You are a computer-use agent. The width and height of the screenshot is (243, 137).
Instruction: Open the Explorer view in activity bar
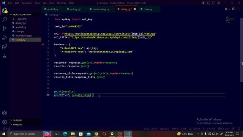pyautogui.click(x=5, y=10)
